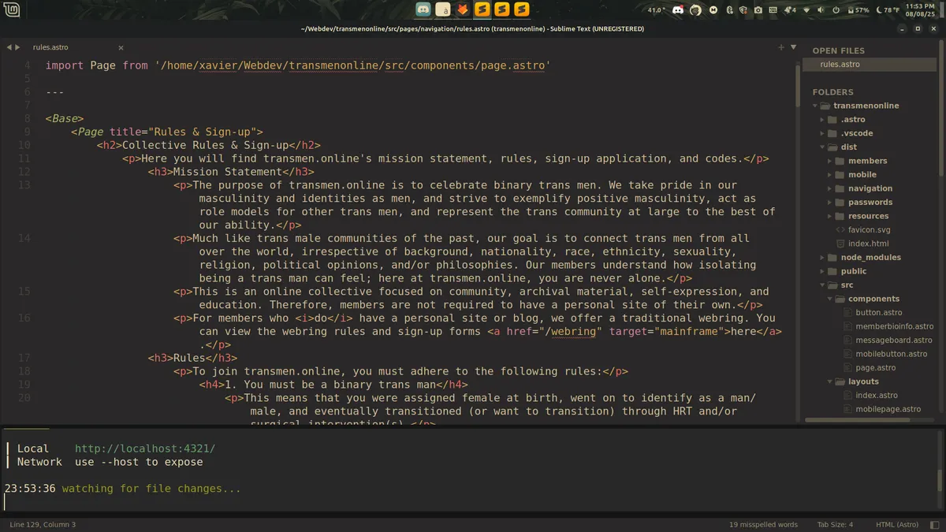946x532 pixels.
Task: Open the GitLab fox app in the panel
Action: click(463, 9)
